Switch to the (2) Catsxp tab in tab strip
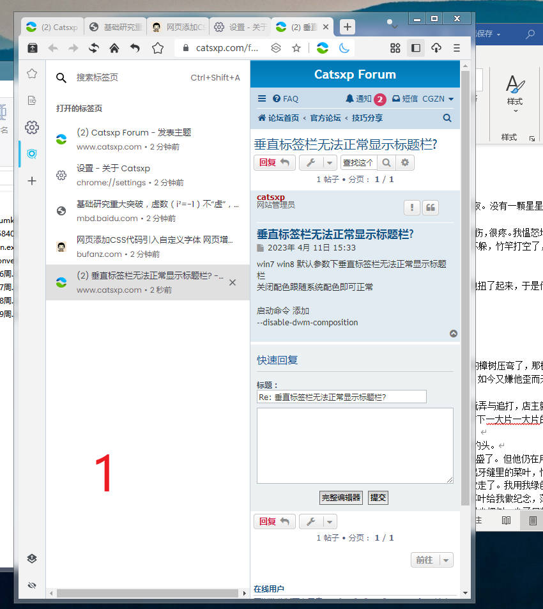 point(52,27)
